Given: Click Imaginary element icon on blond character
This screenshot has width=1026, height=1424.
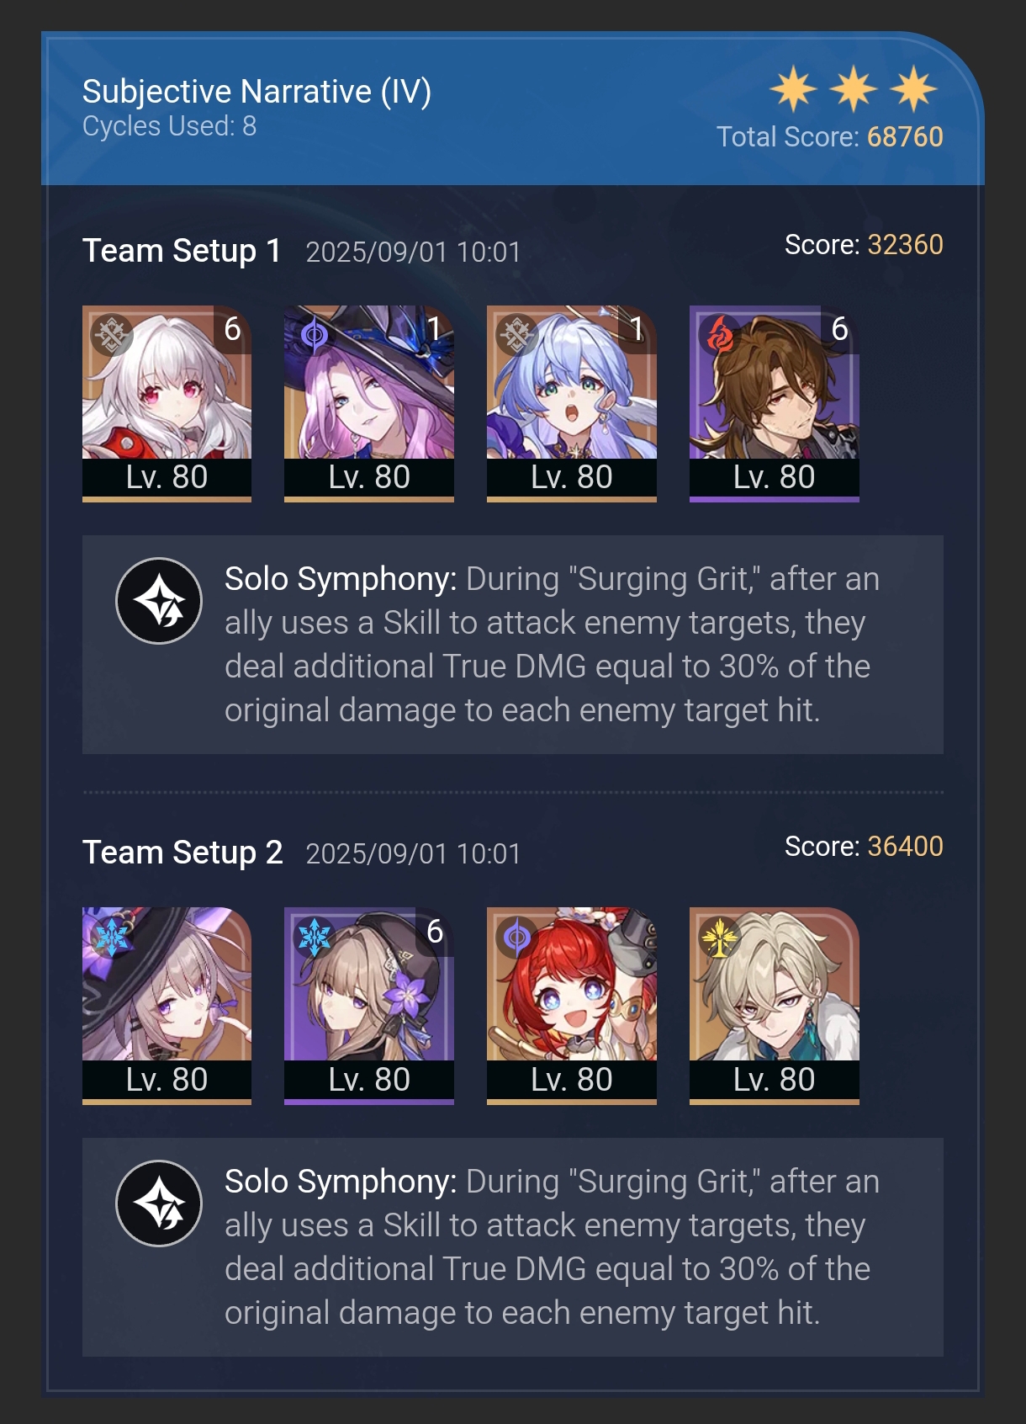Looking at the screenshot, I should [720, 938].
